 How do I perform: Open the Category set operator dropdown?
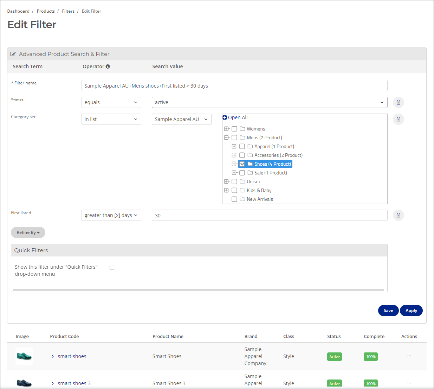click(x=111, y=119)
